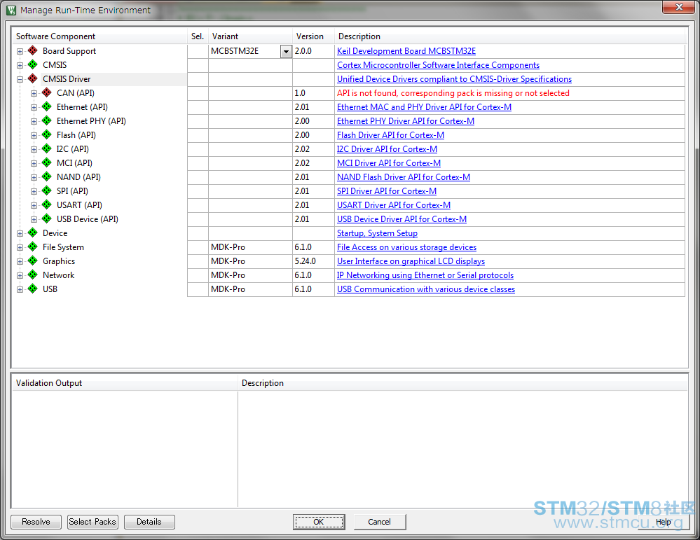Click the Version column header
This screenshot has width=700, height=540.
[313, 36]
